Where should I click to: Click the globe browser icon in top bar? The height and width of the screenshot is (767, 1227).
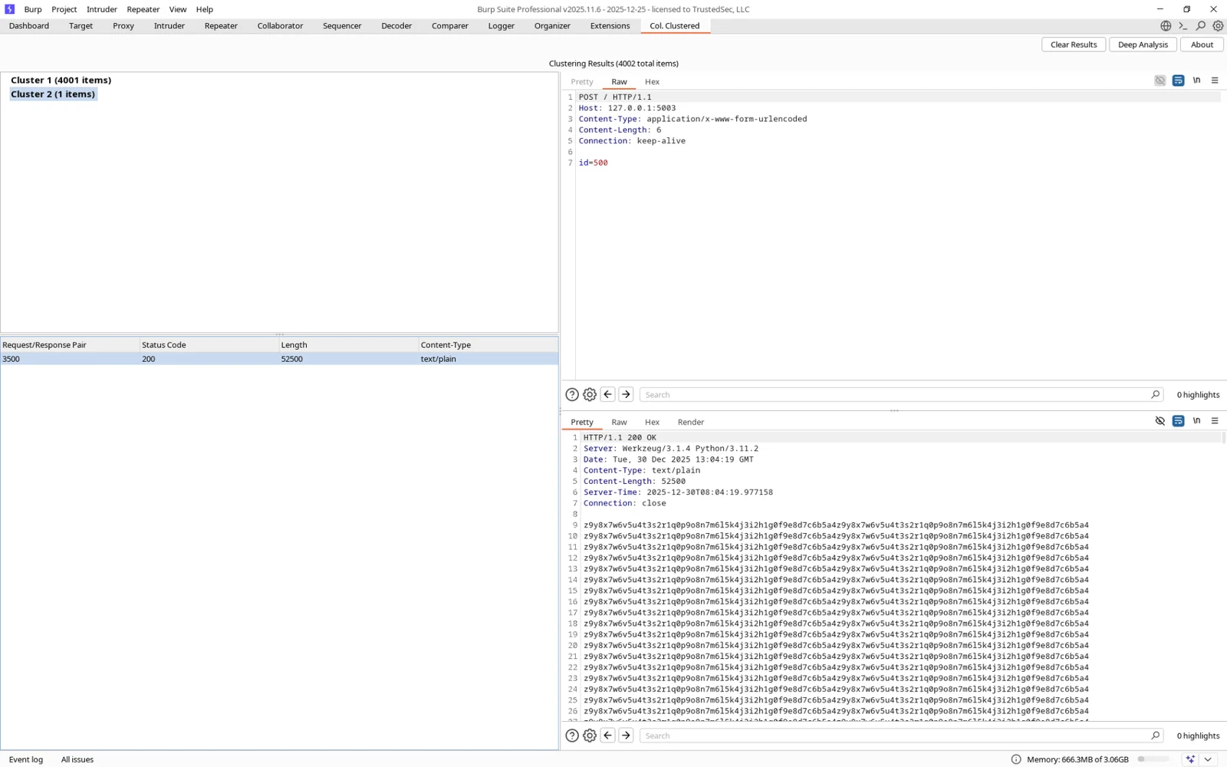point(1166,26)
